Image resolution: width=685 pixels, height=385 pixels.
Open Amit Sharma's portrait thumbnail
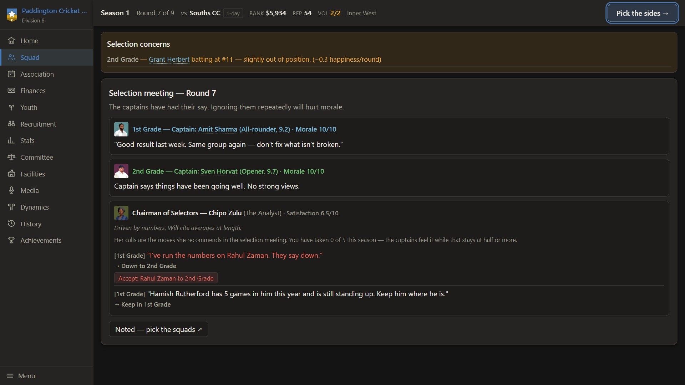point(121,129)
